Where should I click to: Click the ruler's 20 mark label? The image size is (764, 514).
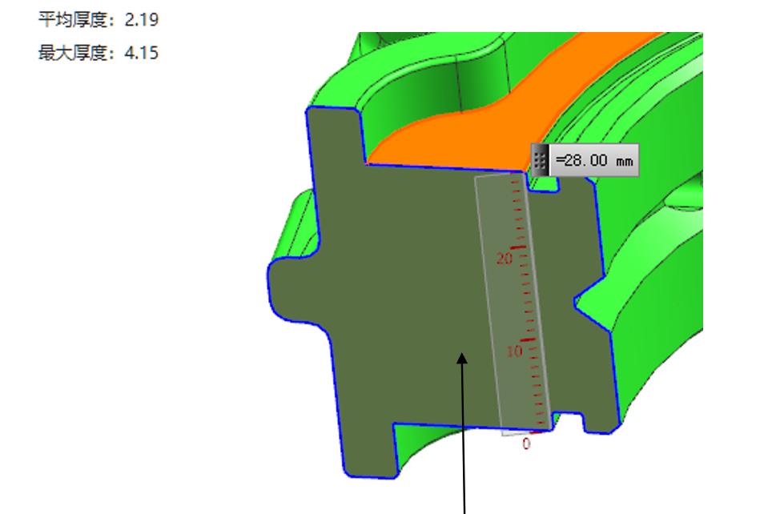coord(505,259)
